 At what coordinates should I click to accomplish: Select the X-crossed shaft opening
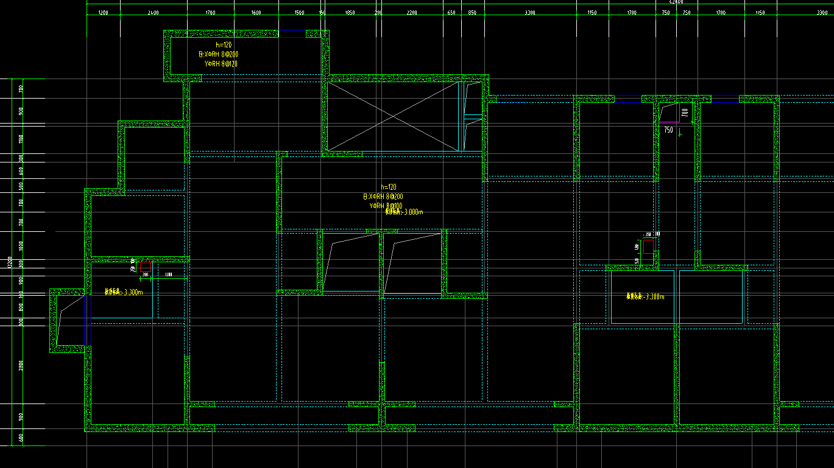[393, 116]
